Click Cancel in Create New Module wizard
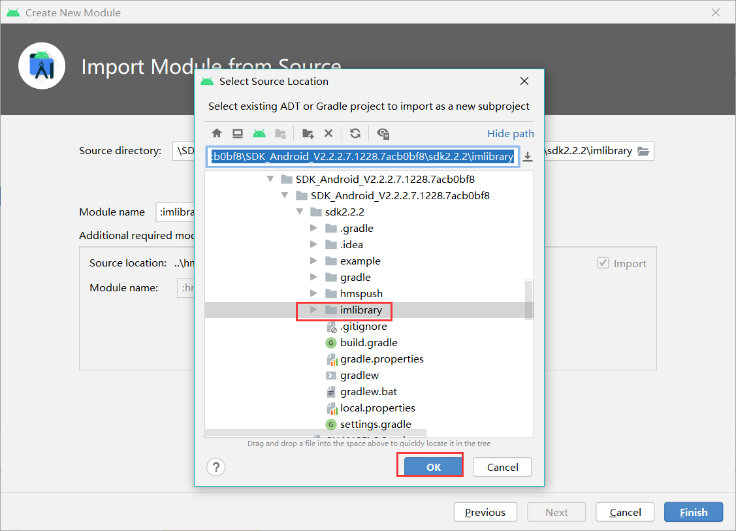 coord(625,512)
